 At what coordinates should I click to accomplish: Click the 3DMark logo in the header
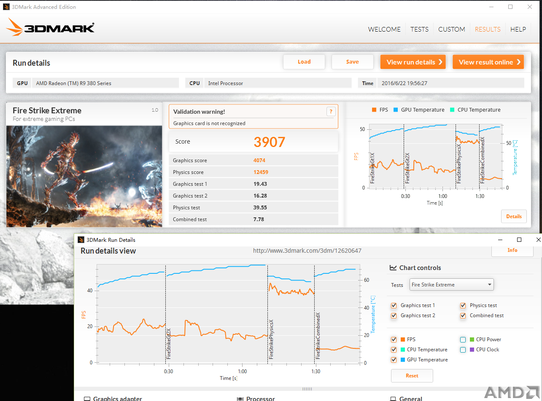pyautogui.click(x=50, y=27)
